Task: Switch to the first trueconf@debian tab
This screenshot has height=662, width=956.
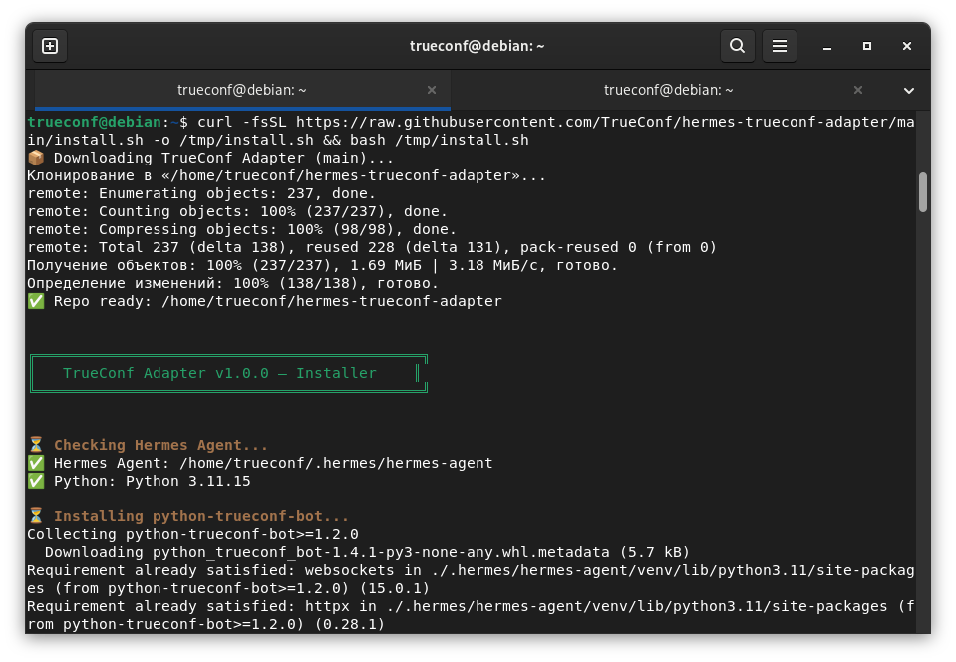Action: tap(242, 90)
